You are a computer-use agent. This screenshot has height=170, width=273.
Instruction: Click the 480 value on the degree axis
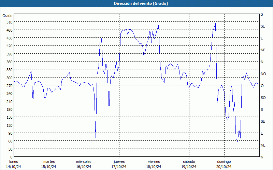click(x=10, y=30)
